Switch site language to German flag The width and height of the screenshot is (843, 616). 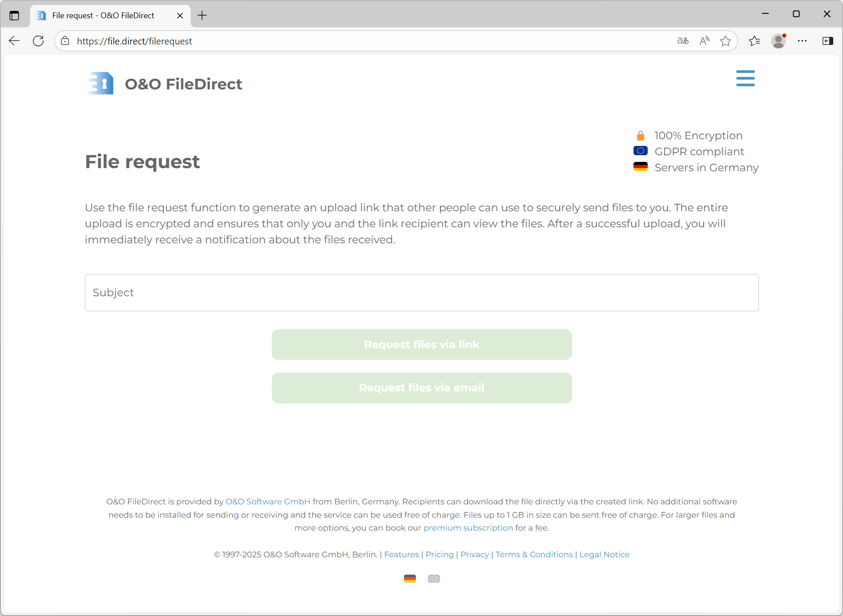click(x=410, y=579)
